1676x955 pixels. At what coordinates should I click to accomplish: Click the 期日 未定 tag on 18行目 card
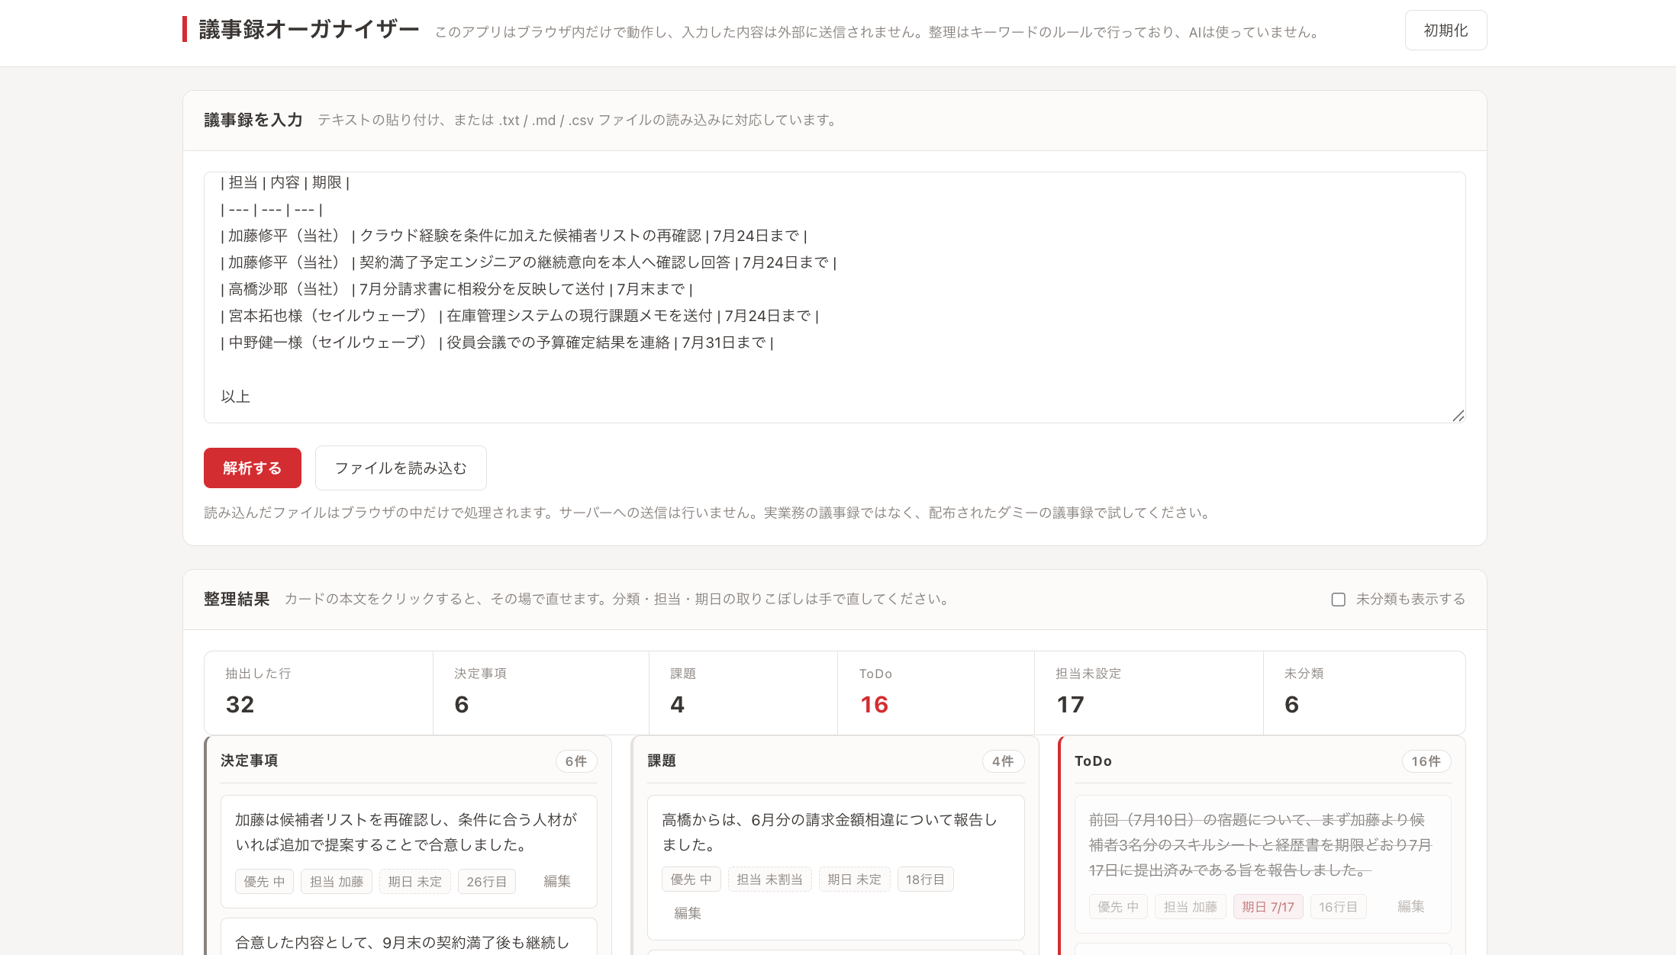[854, 879]
